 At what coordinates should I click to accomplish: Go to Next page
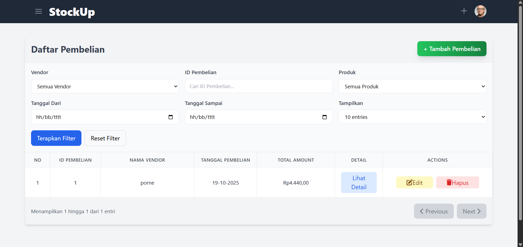(x=471, y=211)
